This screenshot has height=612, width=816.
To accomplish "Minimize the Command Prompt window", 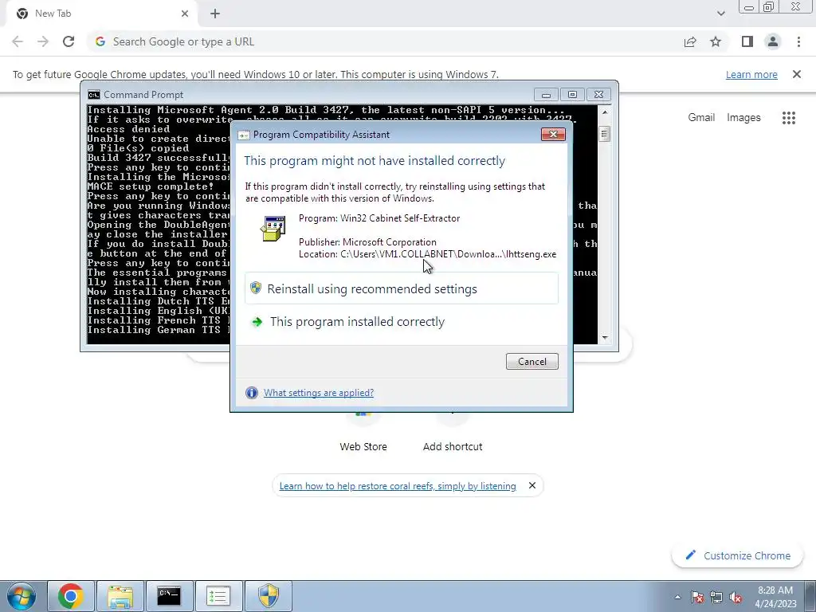I will coord(546,95).
